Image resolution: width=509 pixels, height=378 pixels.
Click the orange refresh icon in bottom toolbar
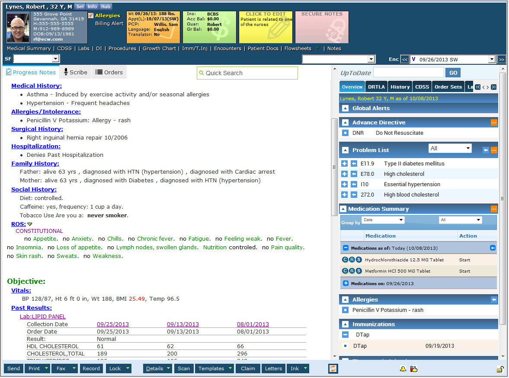[x=333, y=368]
